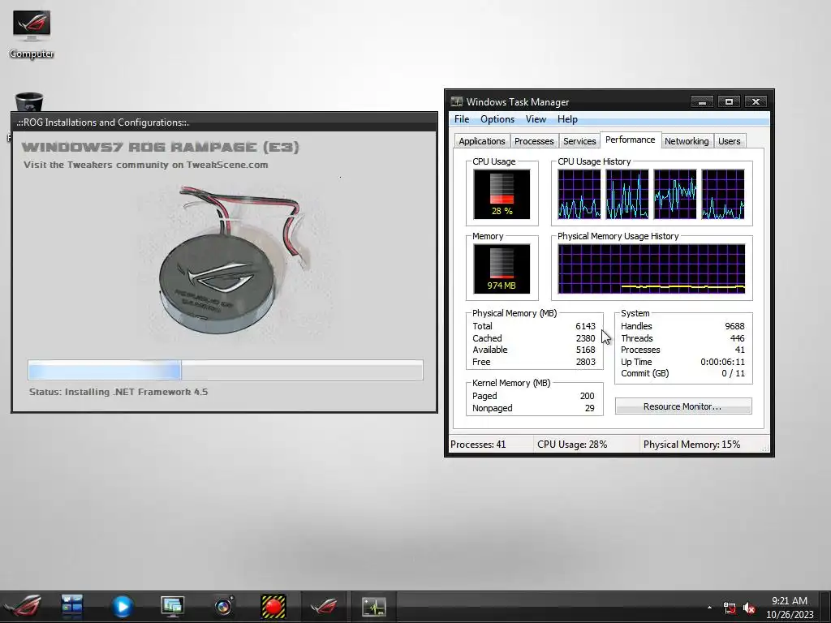The image size is (831, 623).
Task: Click the Nonpaged kernel memory value 29
Action: [590, 408]
